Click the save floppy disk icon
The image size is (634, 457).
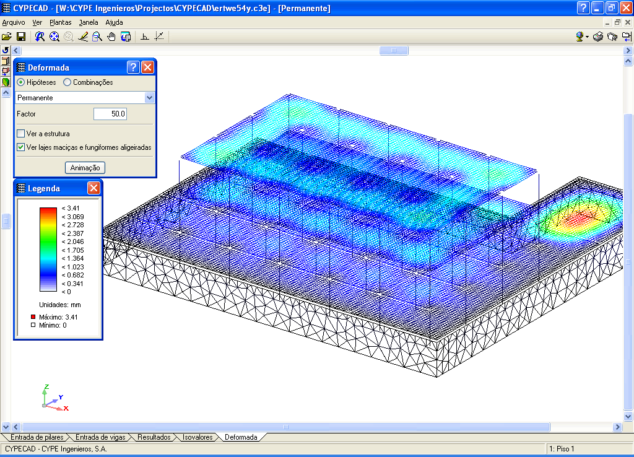20,37
